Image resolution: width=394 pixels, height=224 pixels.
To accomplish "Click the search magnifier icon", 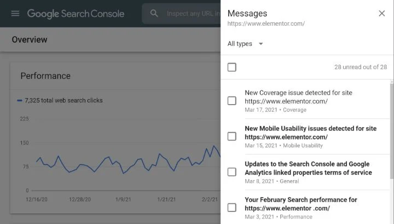I will click(154, 14).
